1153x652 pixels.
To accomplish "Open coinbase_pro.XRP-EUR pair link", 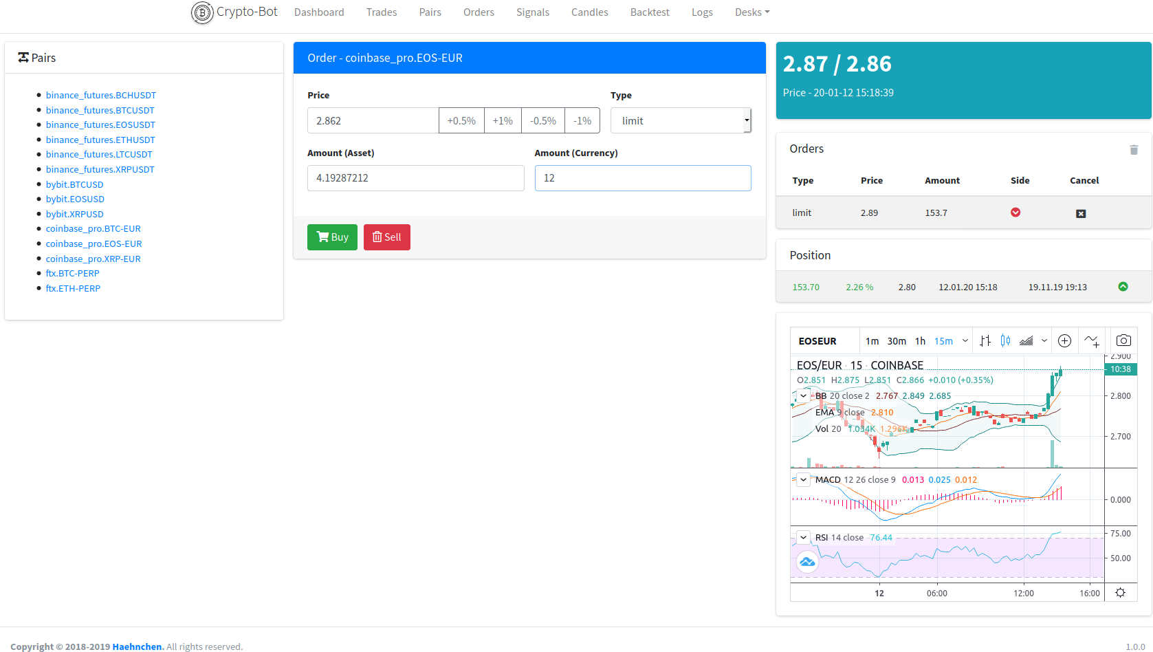I will coord(94,259).
